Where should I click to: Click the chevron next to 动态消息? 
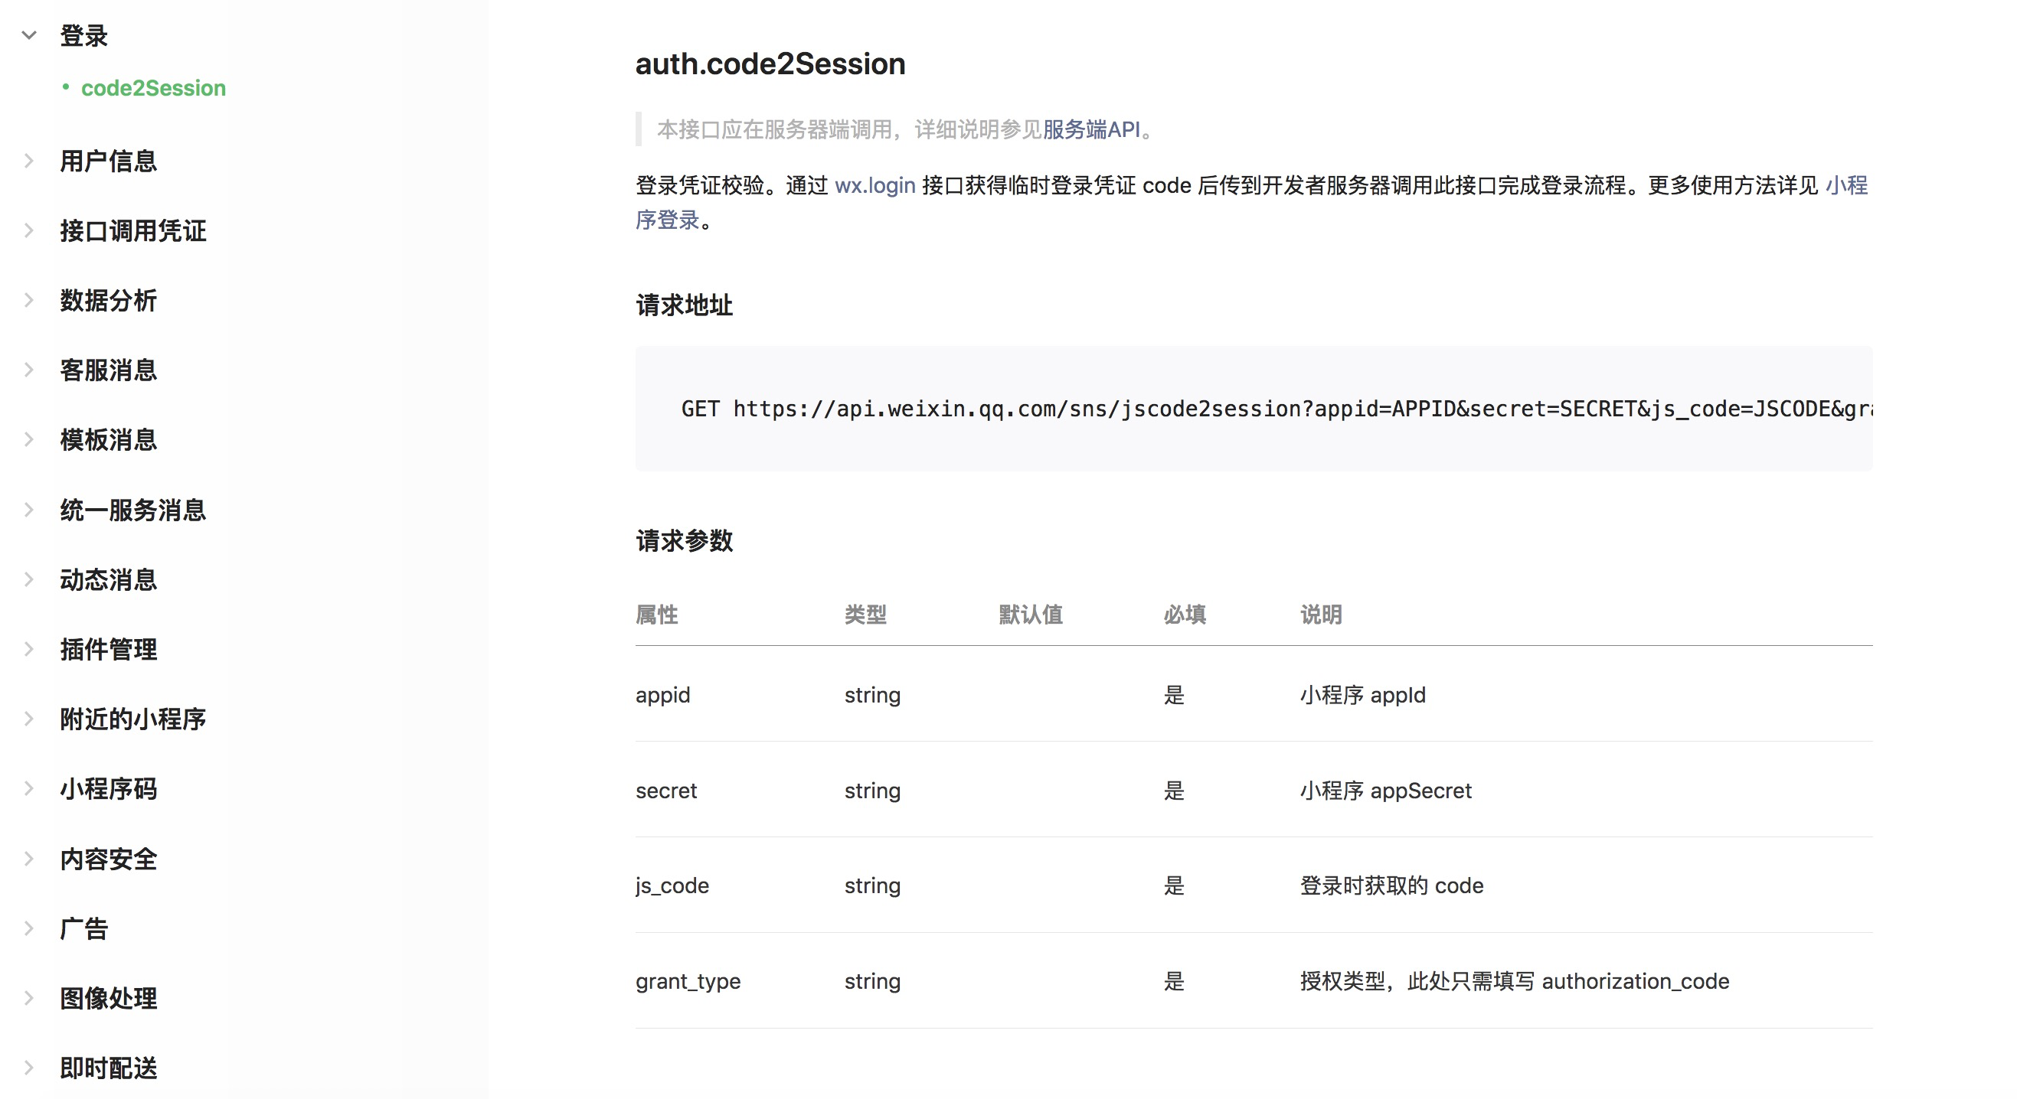point(28,579)
